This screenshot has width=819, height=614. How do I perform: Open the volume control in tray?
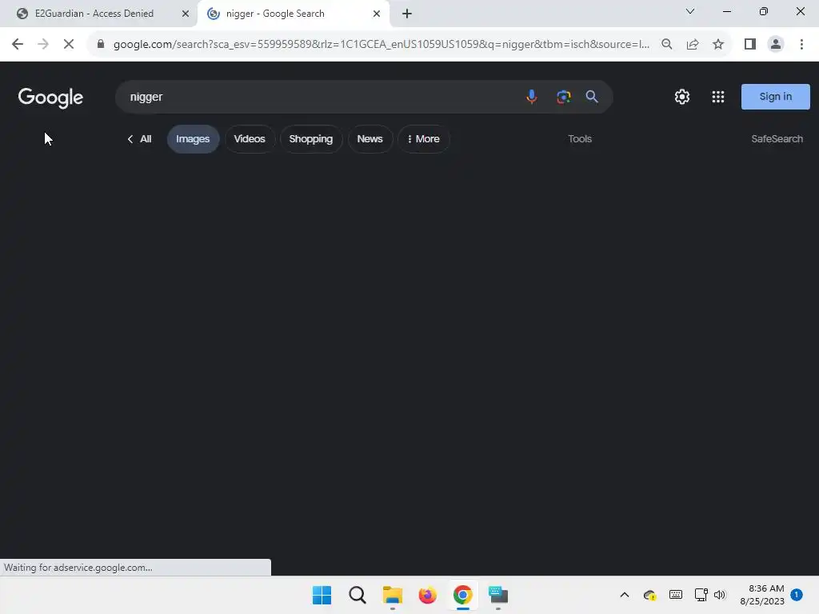coord(720,595)
